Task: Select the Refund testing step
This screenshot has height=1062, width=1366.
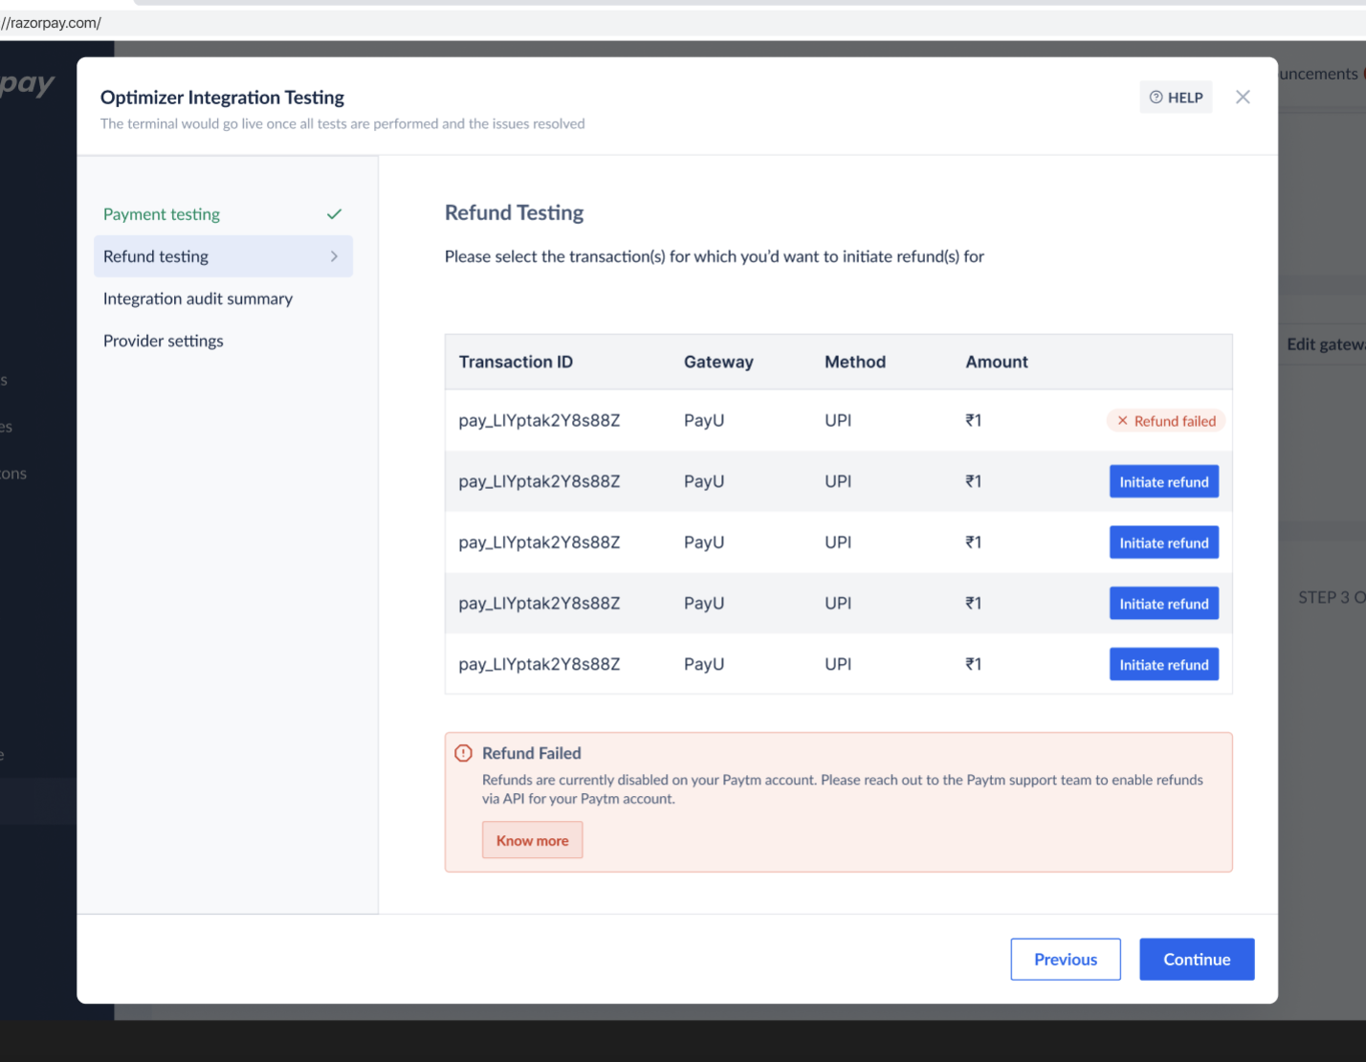Action: [223, 256]
